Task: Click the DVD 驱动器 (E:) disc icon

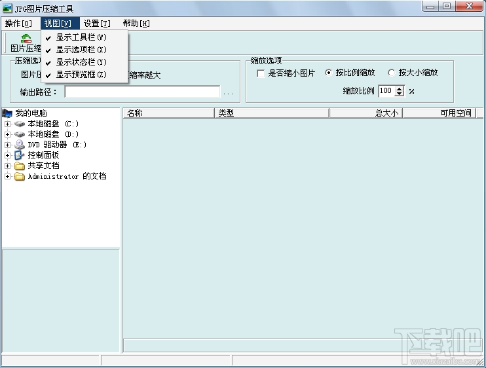Action: pos(20,145)
